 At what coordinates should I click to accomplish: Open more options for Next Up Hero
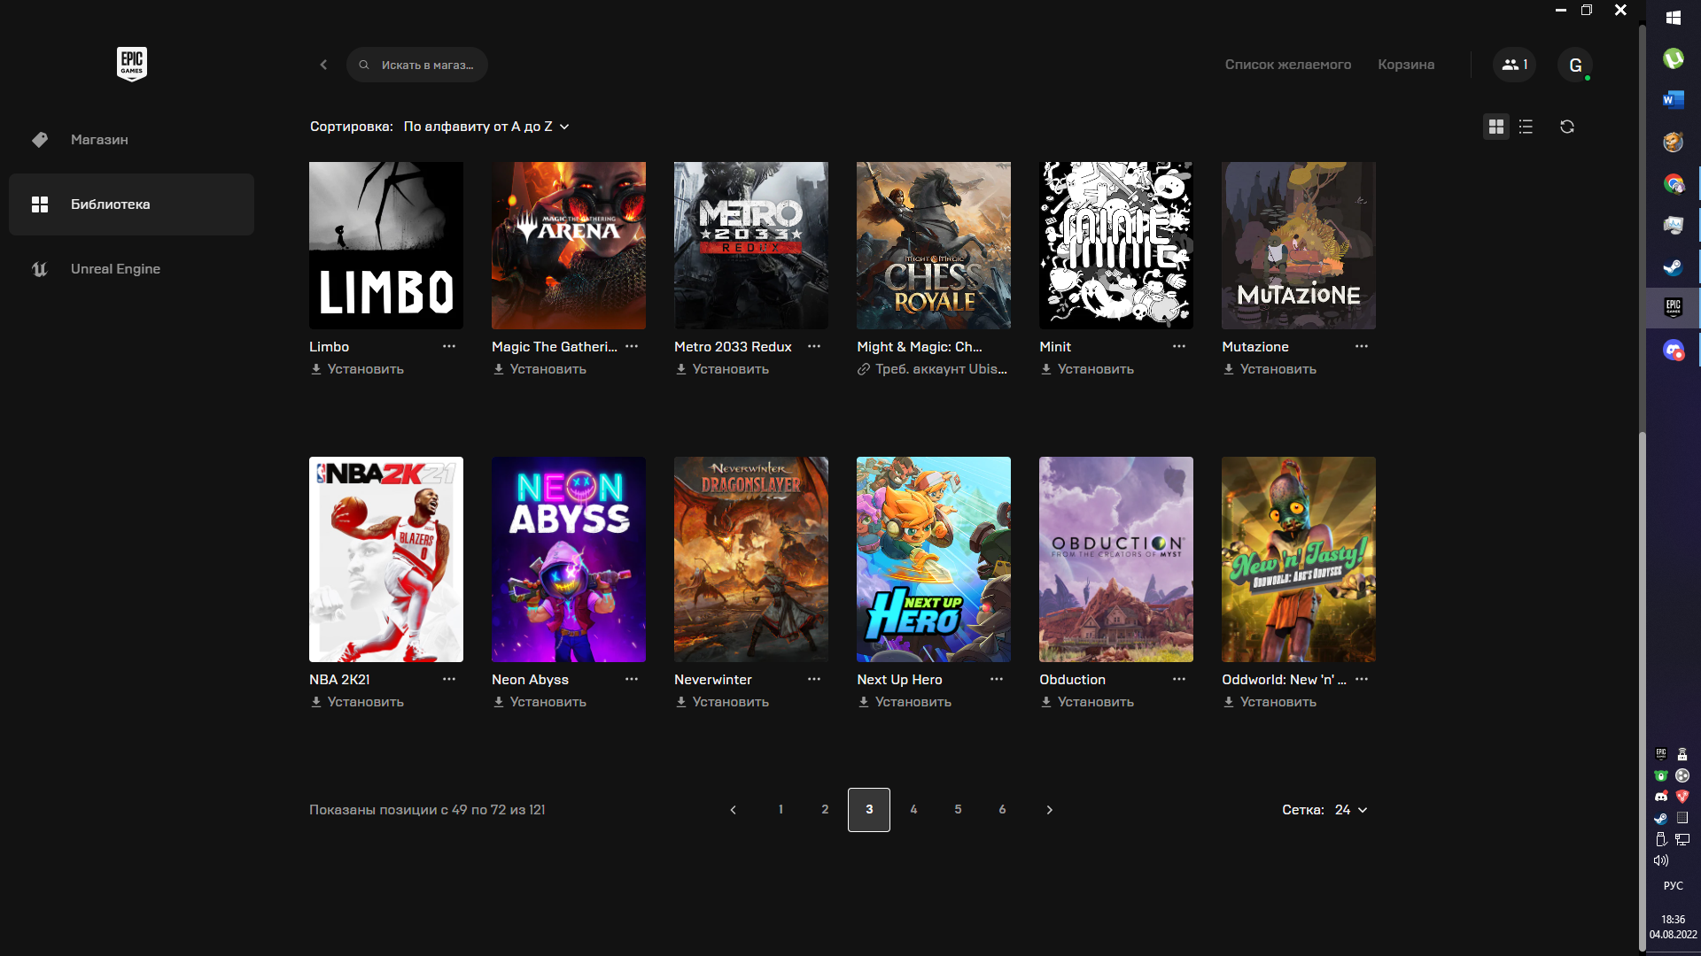click(997, 679)
